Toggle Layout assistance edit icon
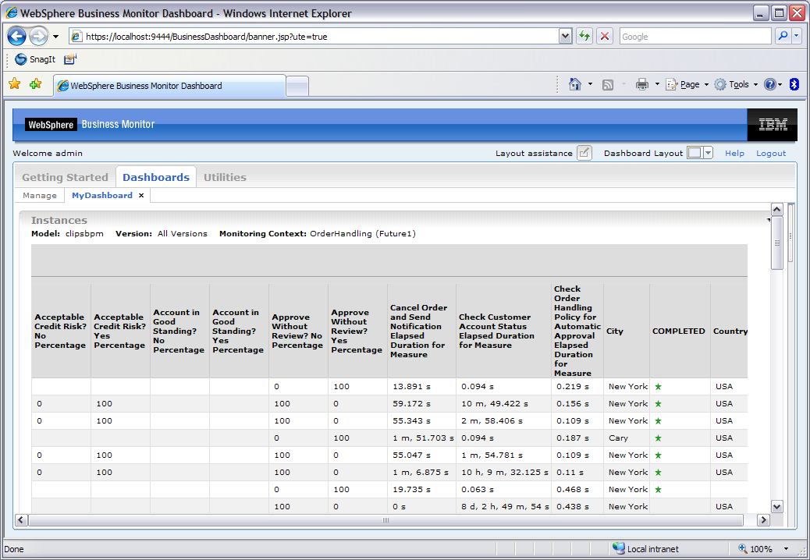 tap(584, 153)
